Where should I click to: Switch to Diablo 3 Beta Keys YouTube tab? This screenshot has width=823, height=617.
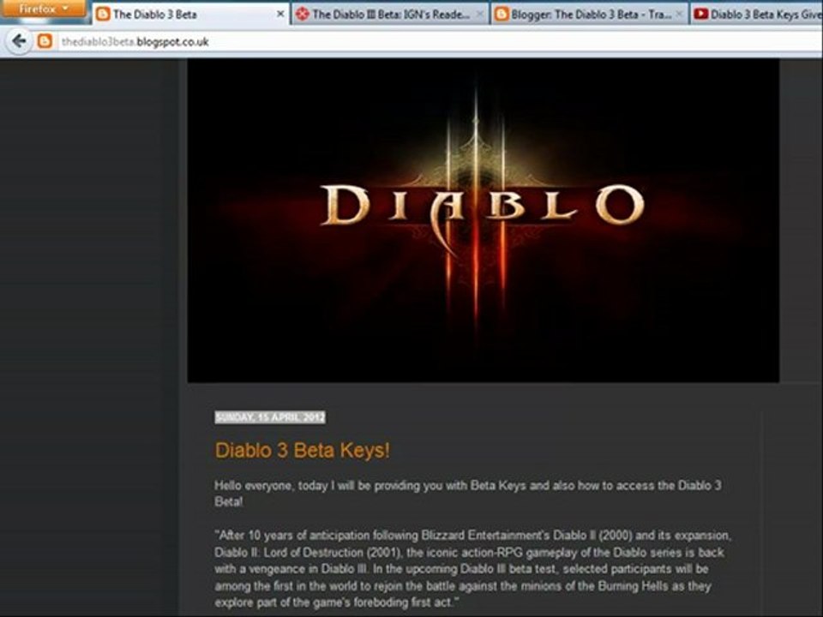click(757, 15)
